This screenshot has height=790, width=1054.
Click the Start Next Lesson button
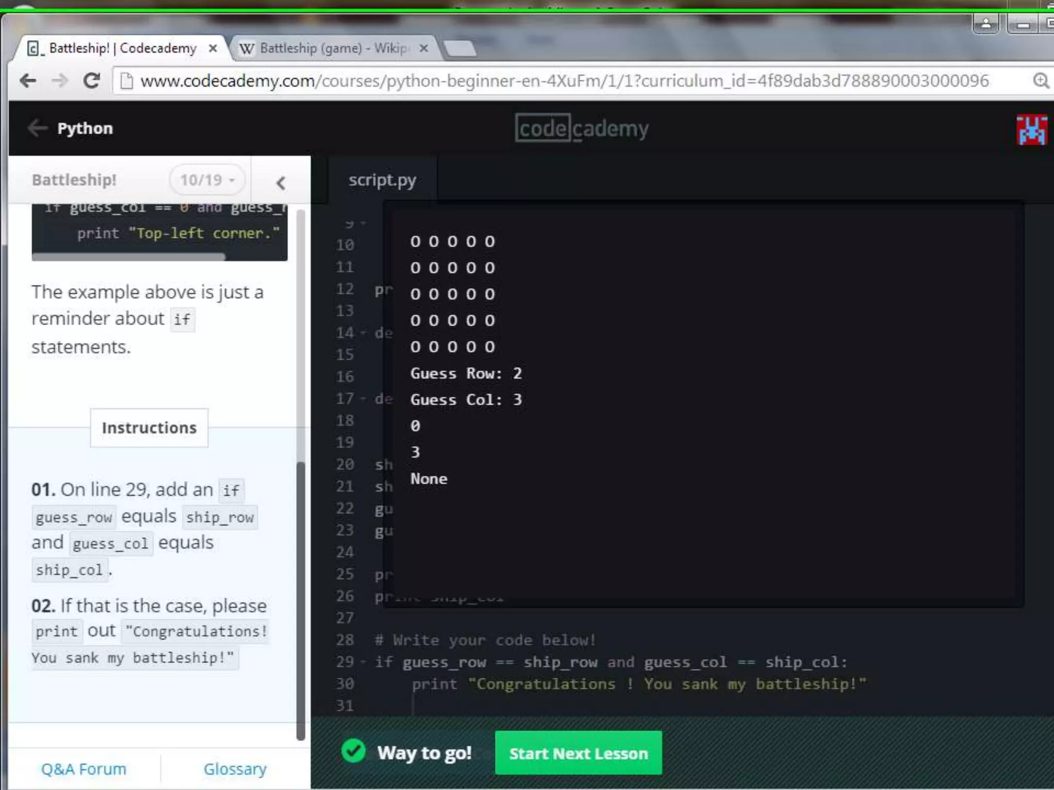(x=578, y=753)
